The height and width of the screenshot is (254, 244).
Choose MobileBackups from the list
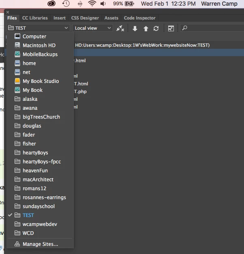40,54
